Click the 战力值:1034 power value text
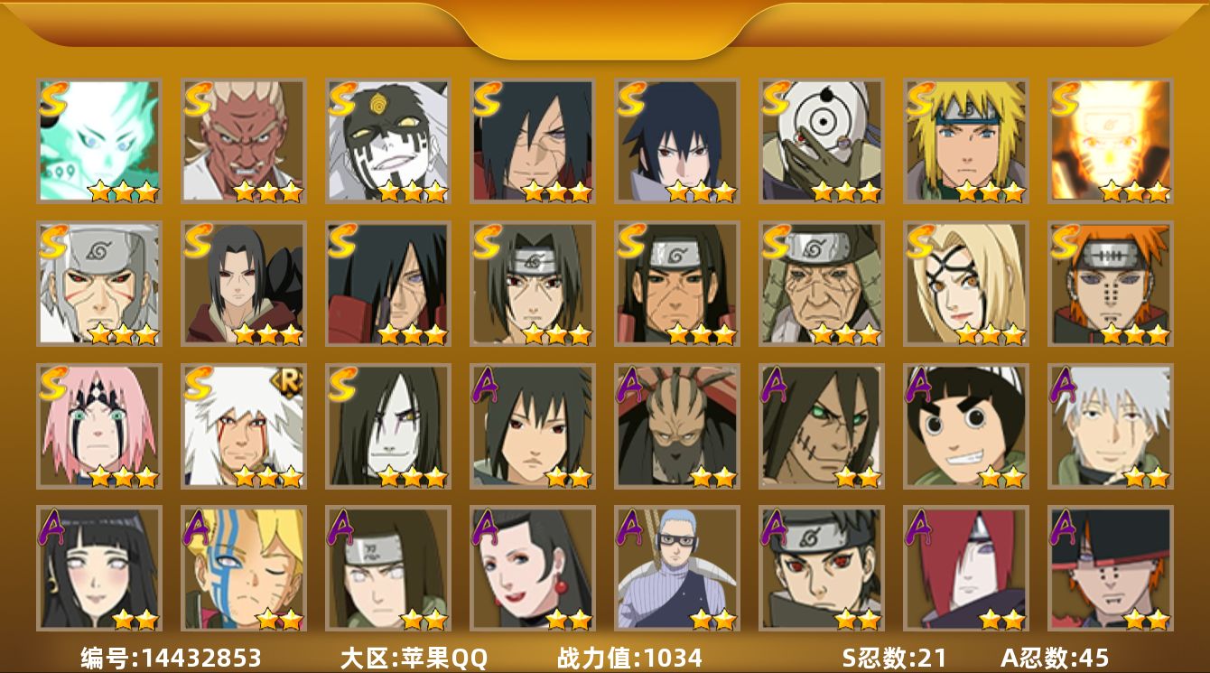The height and width of the screenshot is (673, 1210). point(629,658)
